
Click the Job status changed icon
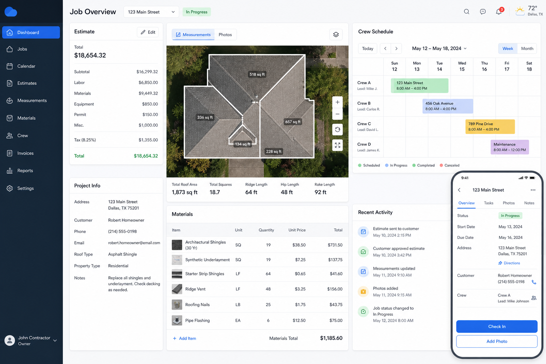[x=363, y=311]
